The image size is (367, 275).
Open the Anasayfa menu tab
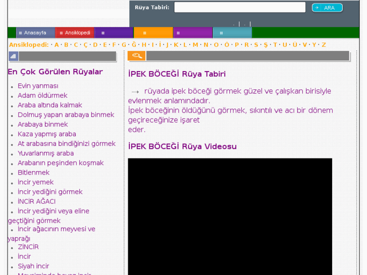pyautogui.click(x=35, y=33)
